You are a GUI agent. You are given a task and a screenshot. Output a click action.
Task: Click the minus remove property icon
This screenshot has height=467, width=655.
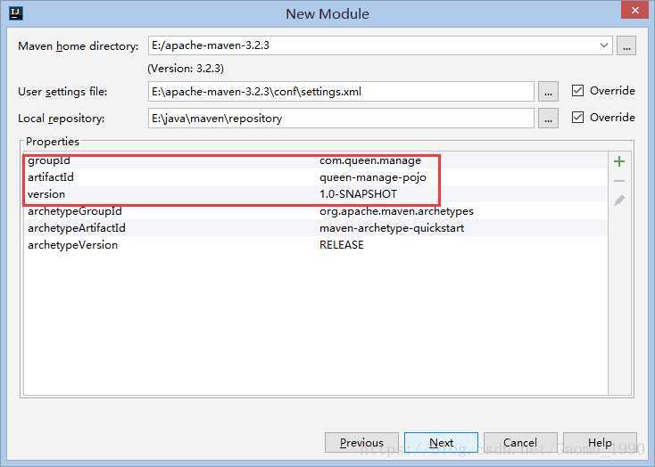pyautogui.click(x=619, y=181)
